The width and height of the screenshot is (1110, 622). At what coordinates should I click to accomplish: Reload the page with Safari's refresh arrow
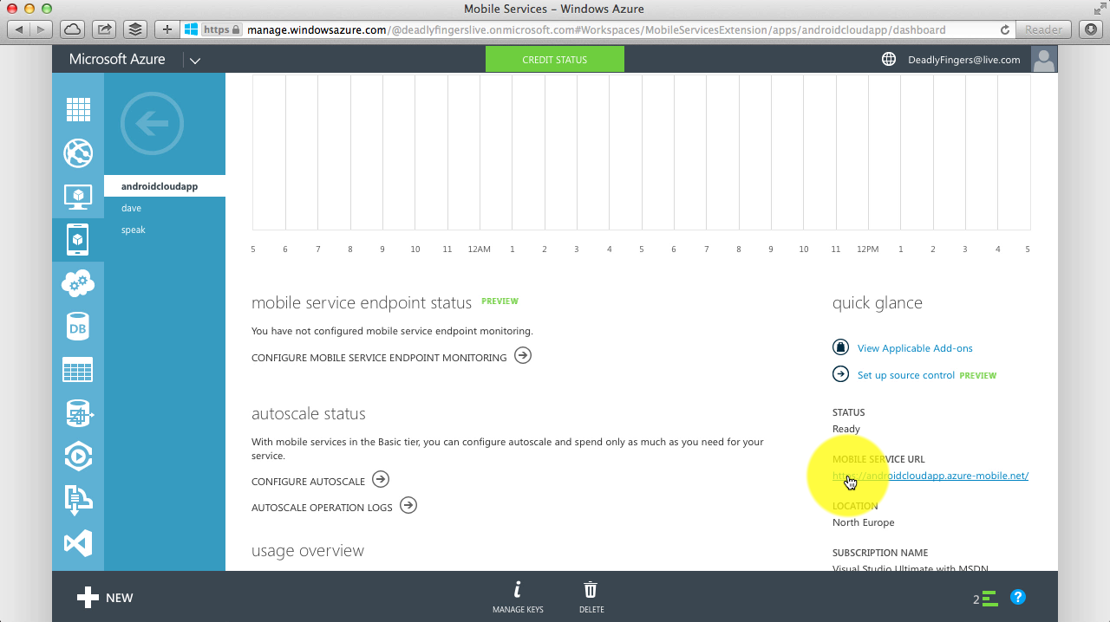(1005, 29)
